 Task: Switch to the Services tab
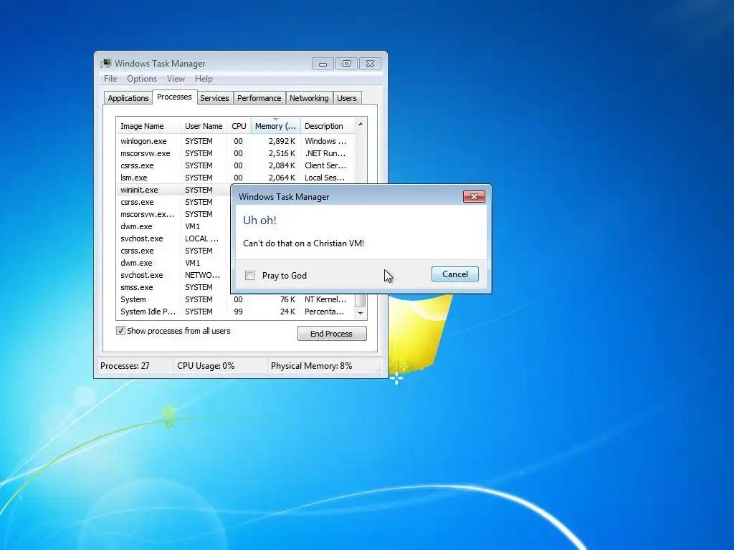(x=214, y=97)
